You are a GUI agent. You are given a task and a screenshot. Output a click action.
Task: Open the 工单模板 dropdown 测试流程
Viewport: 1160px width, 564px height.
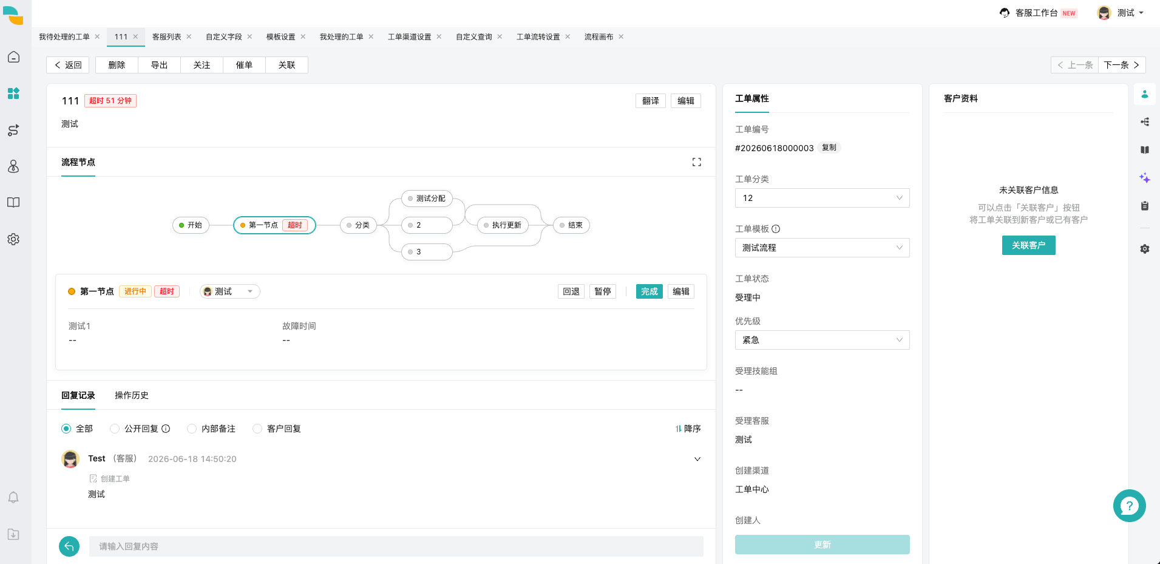pyautogui.click(x=823, y=248)
